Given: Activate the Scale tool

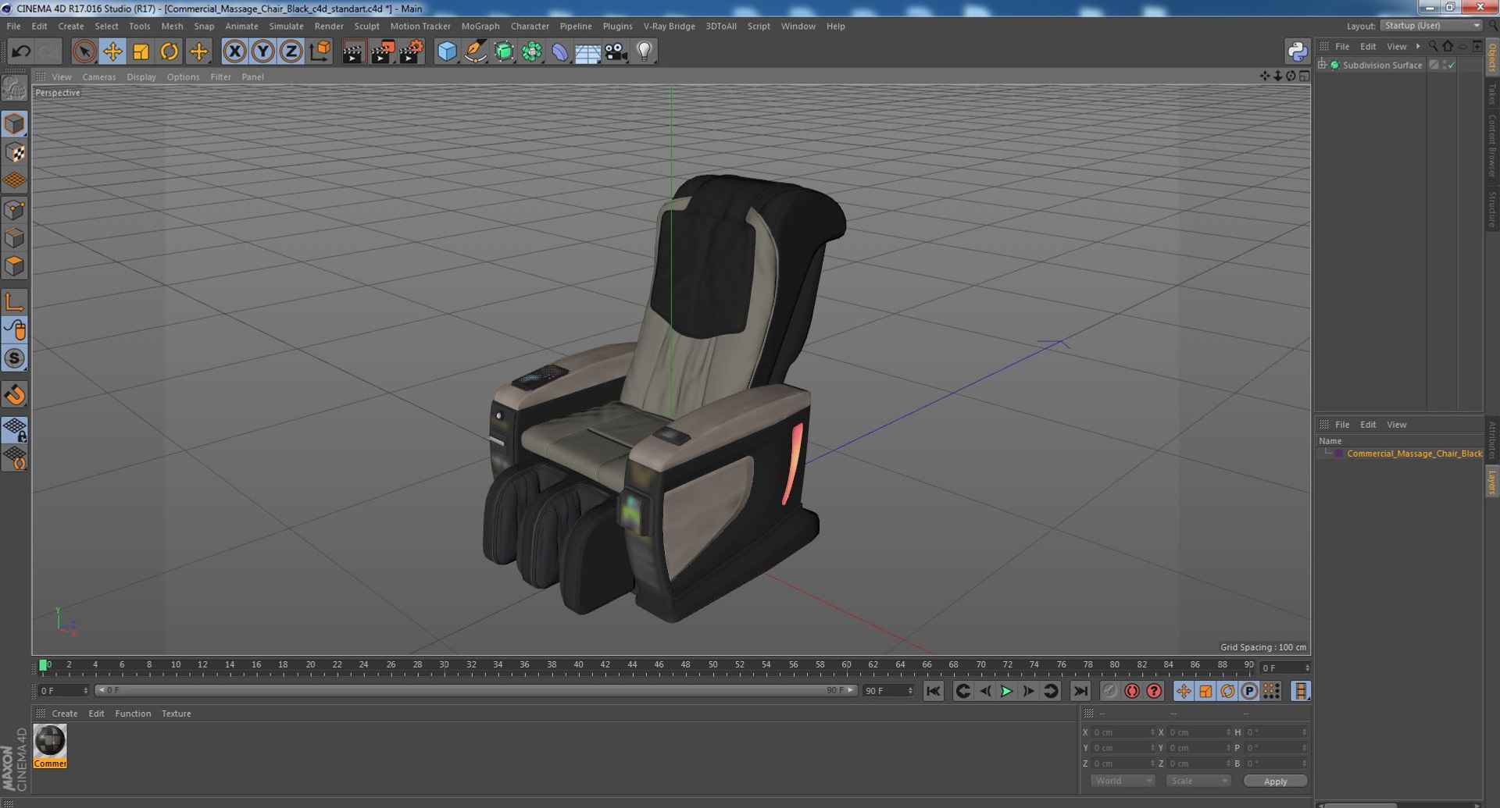Looking at the screenshot, I should (141, 52).
